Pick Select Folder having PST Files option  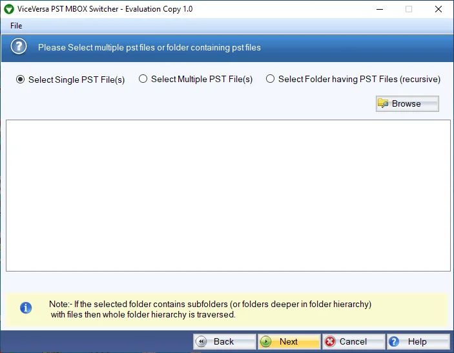click(x=353, y=79)
